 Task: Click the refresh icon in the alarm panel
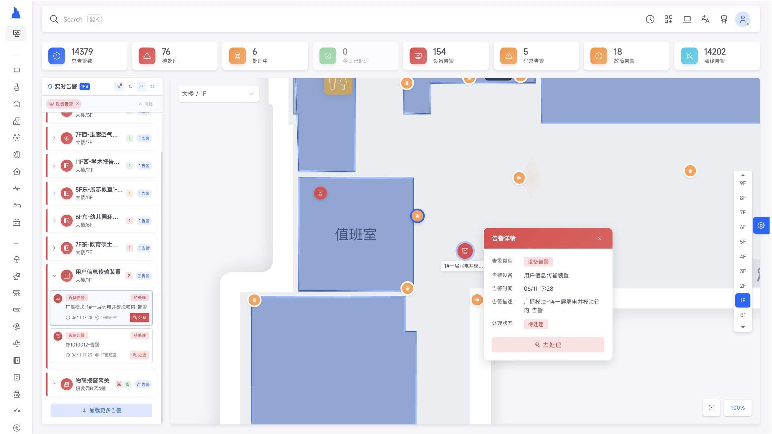[153, 86]
